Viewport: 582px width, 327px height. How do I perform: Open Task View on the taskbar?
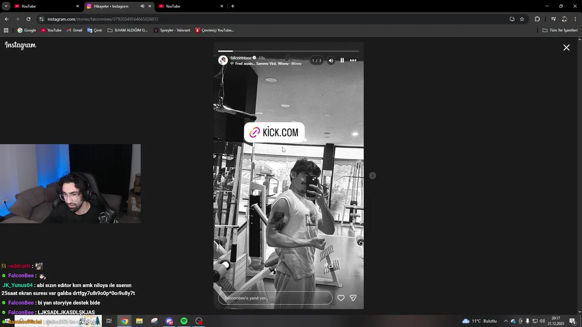click(x=109, y=321)
